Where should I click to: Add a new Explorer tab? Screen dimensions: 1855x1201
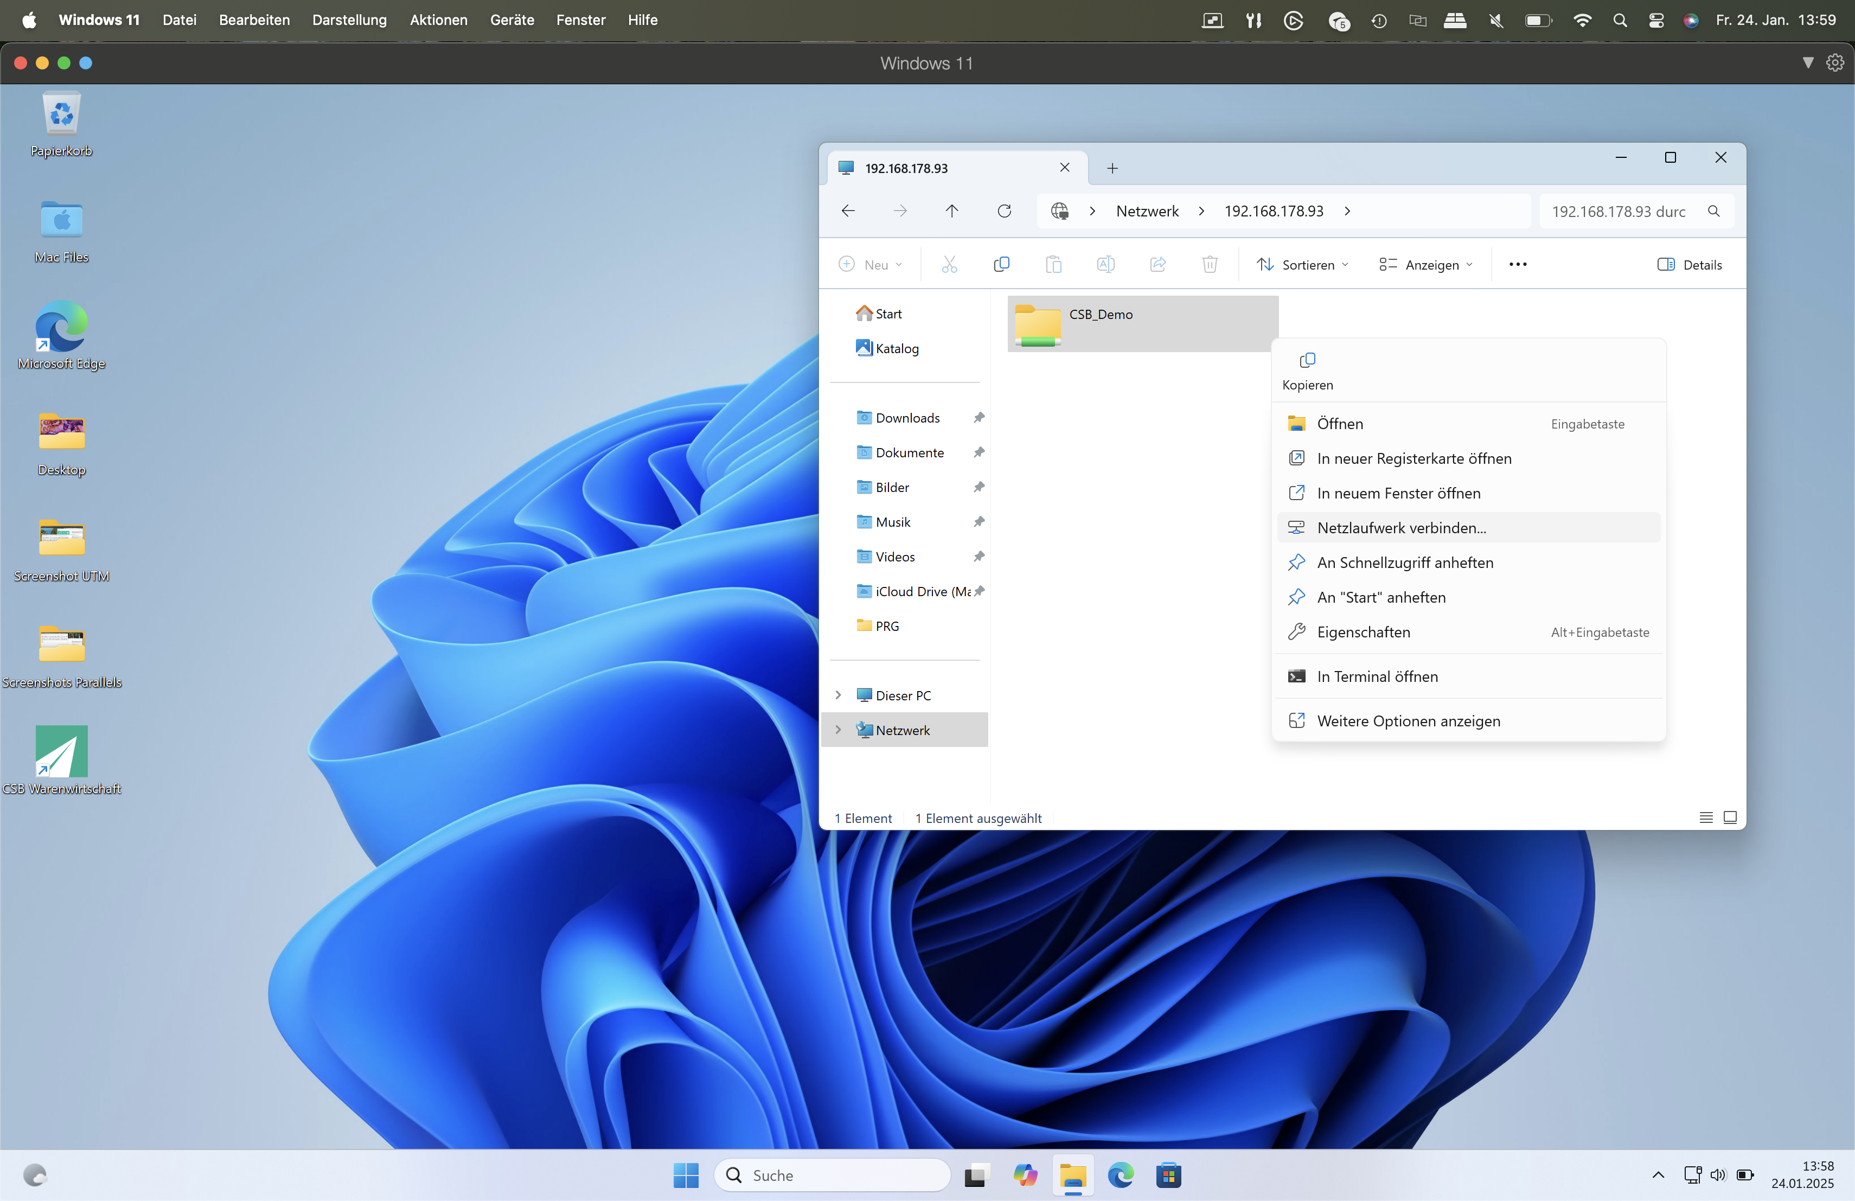point(1112,168)
